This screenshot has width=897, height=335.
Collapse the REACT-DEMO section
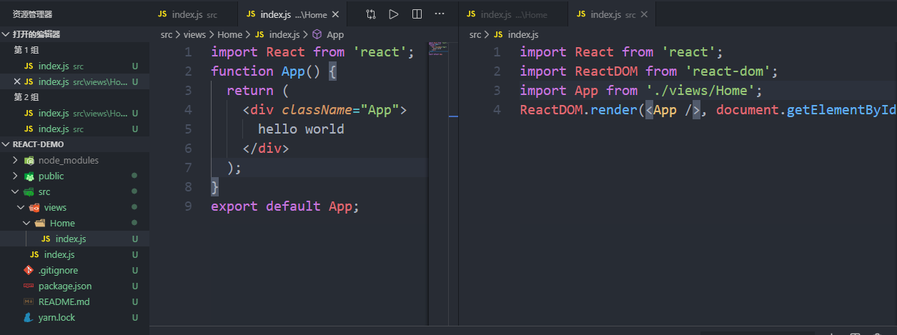(6, 144)
